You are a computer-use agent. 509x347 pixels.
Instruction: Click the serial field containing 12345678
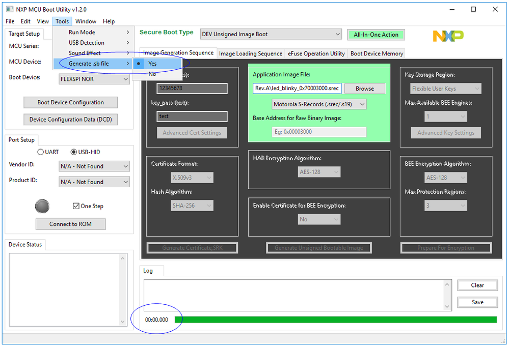(192, 88)
